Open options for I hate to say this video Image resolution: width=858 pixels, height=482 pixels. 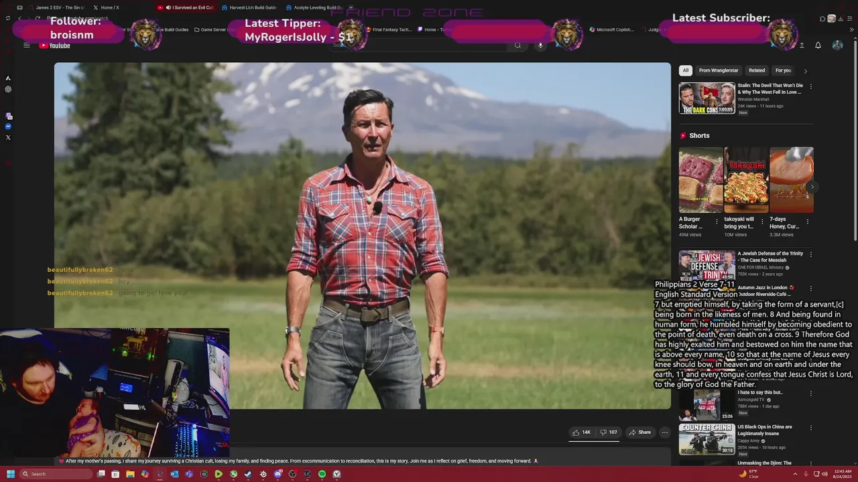click(810, 394)
